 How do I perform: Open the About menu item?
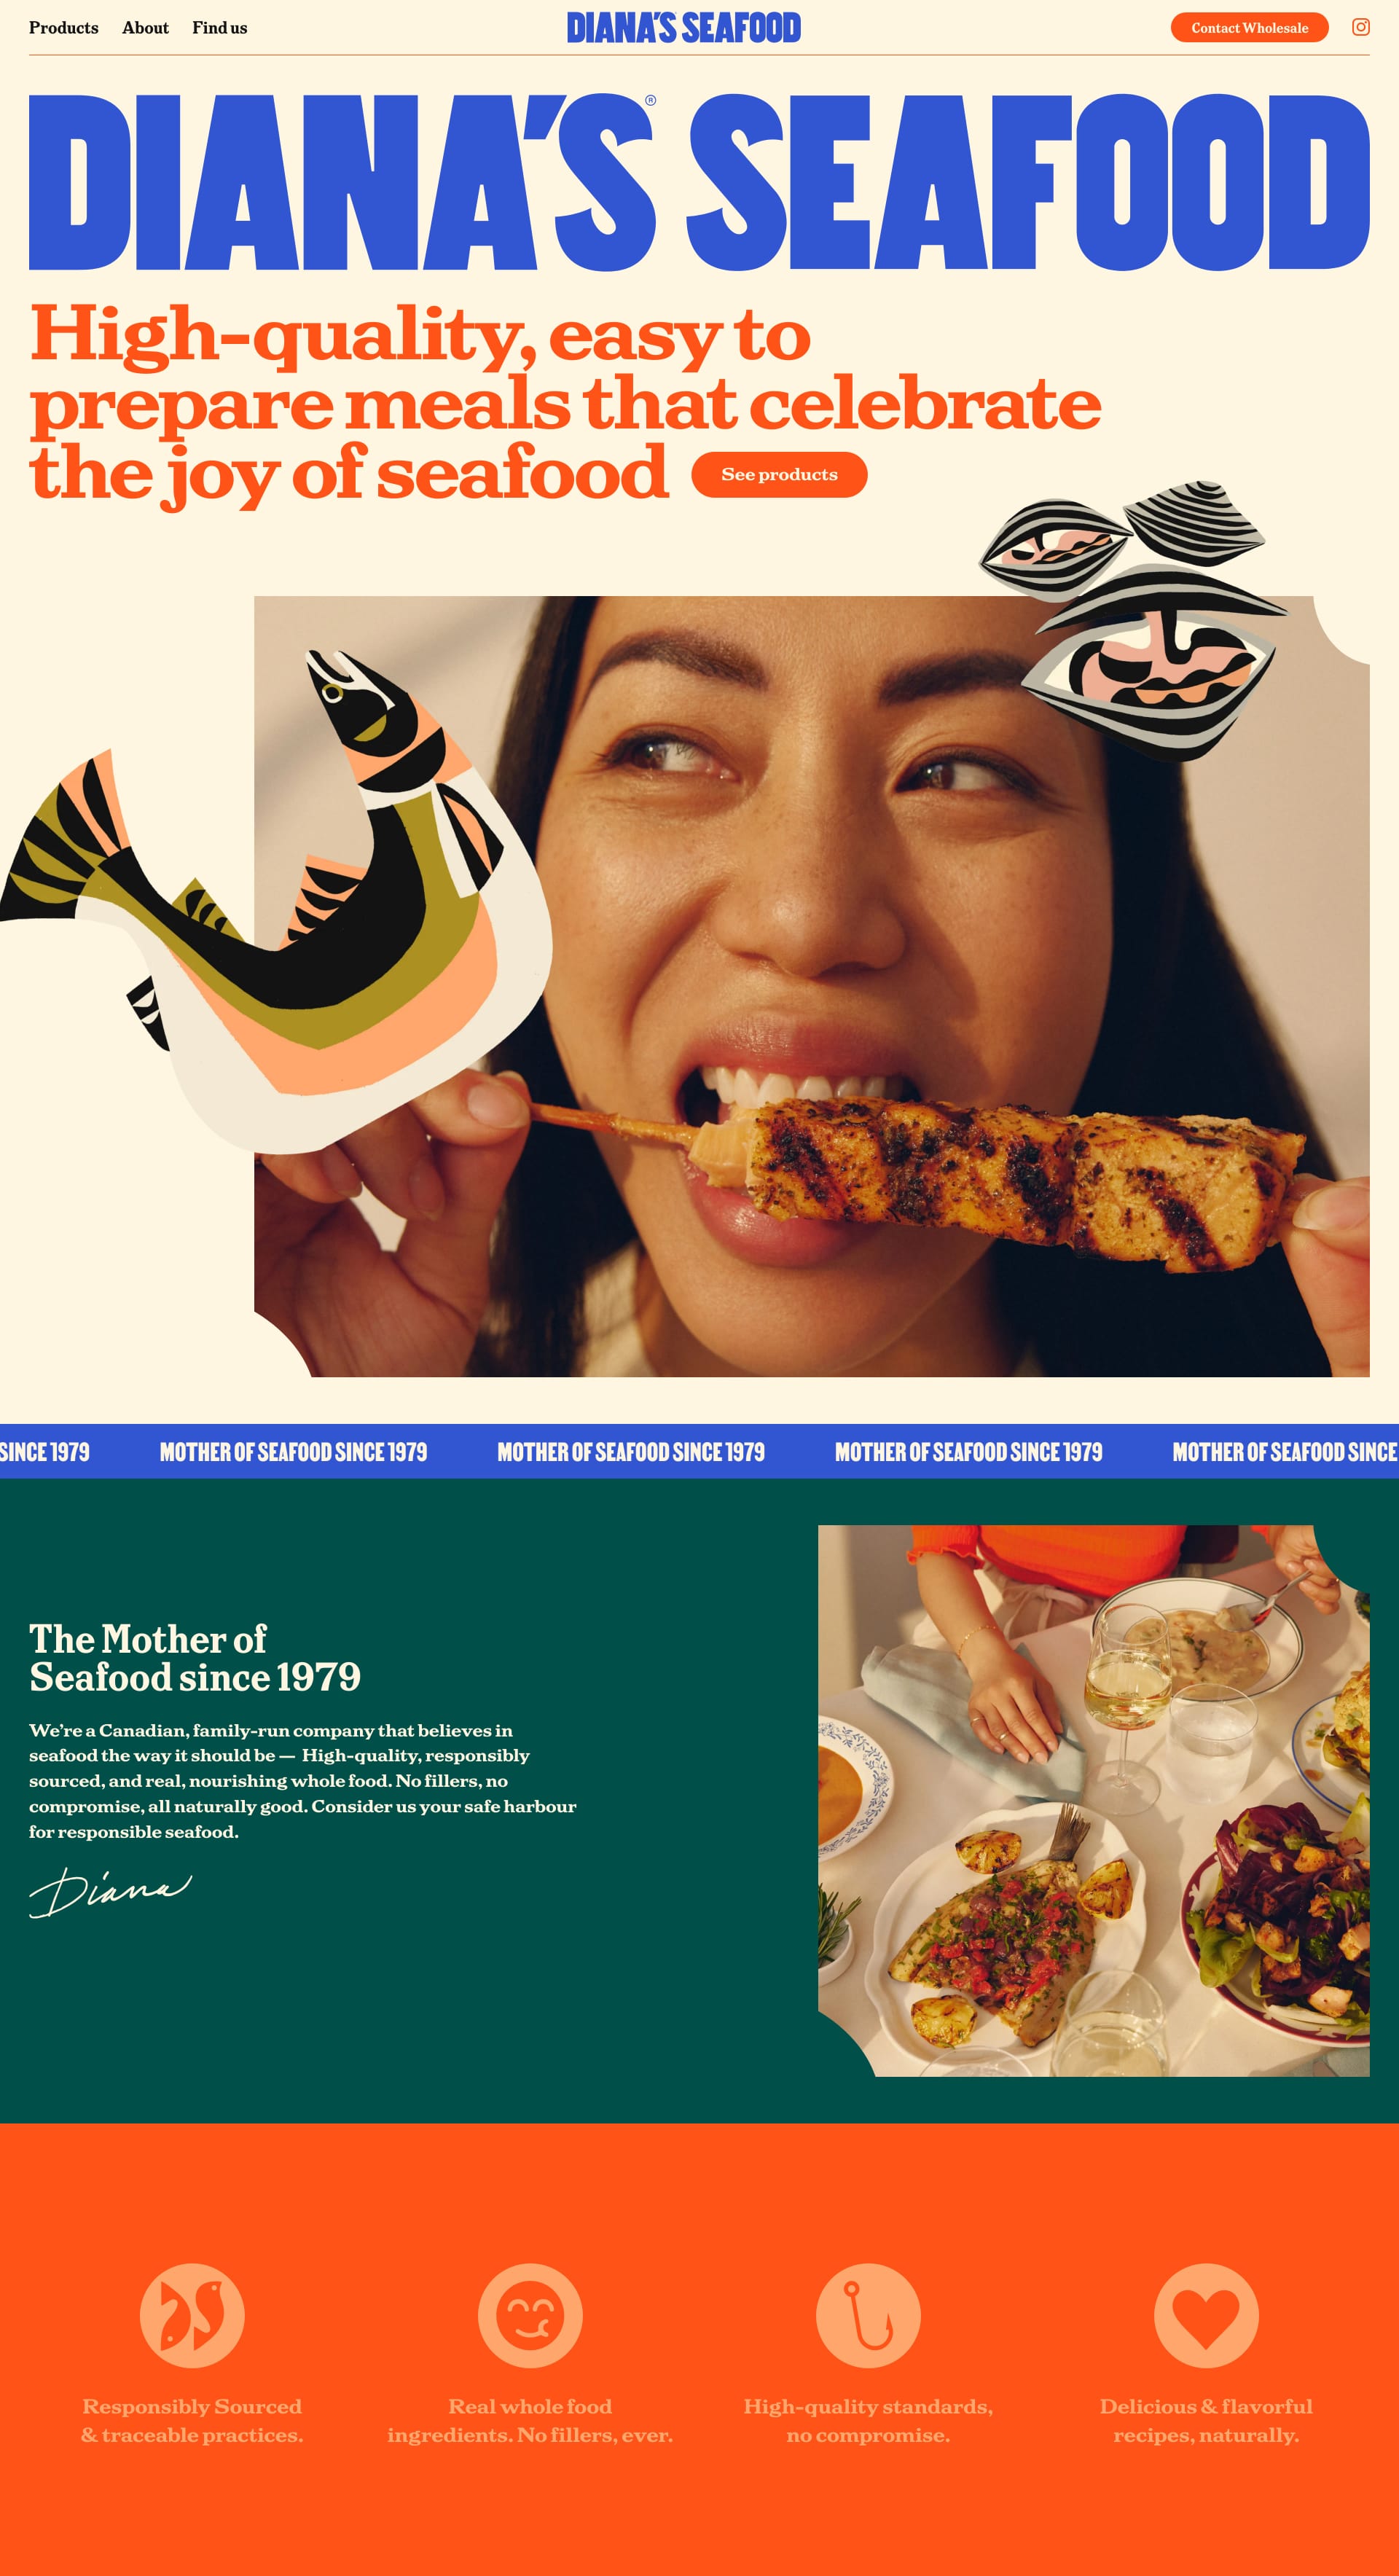pyautogui.click(x=145, y=28)
